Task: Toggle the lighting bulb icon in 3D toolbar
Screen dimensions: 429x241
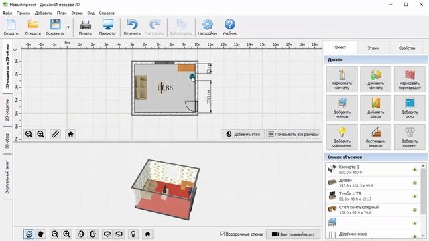Action: [133, 234]
